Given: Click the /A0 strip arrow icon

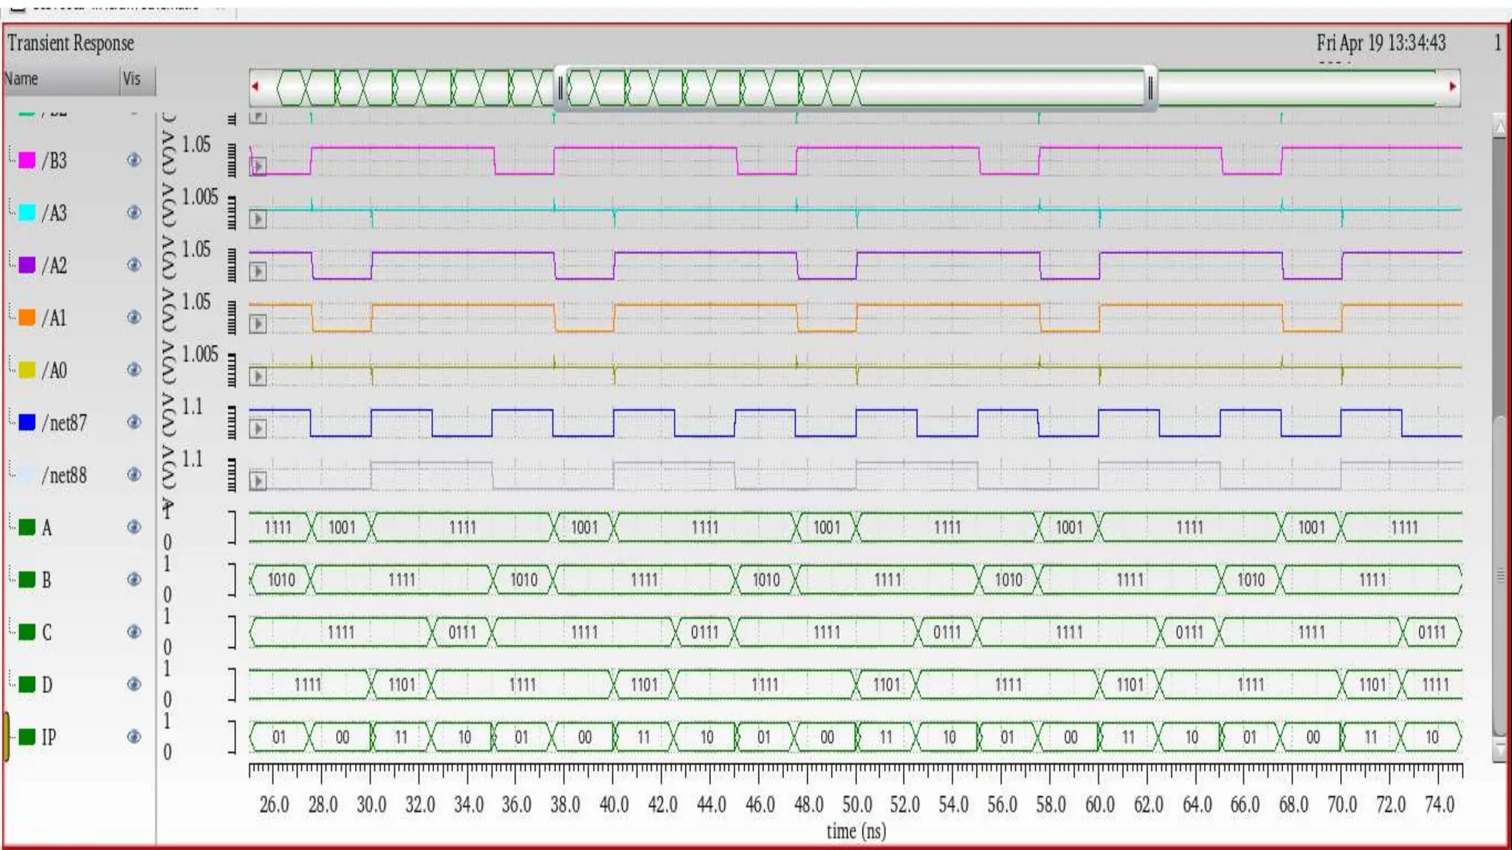Looking at the screenshot, I should [x=258, y=376].
